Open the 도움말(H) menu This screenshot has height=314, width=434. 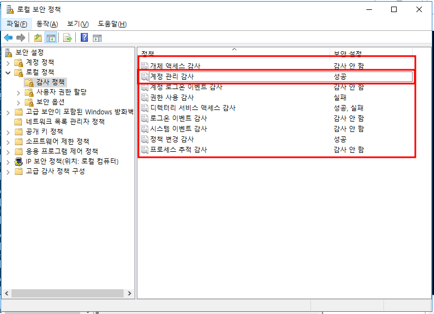[112, 24]
